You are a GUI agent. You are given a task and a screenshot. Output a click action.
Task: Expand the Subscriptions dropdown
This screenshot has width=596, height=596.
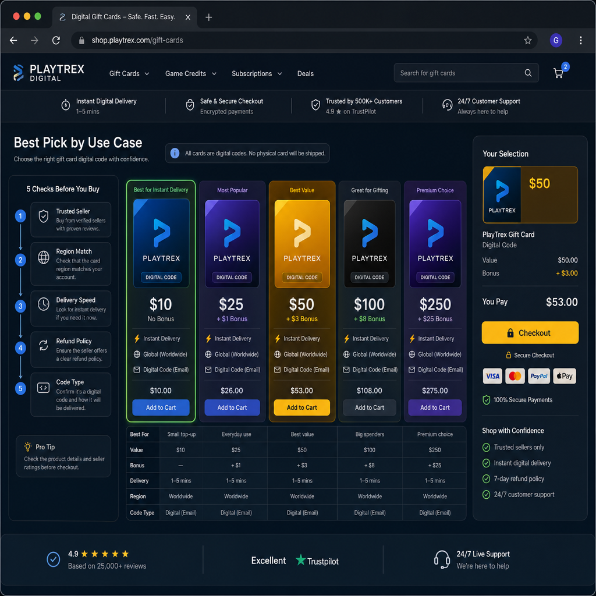click(257, 74)
